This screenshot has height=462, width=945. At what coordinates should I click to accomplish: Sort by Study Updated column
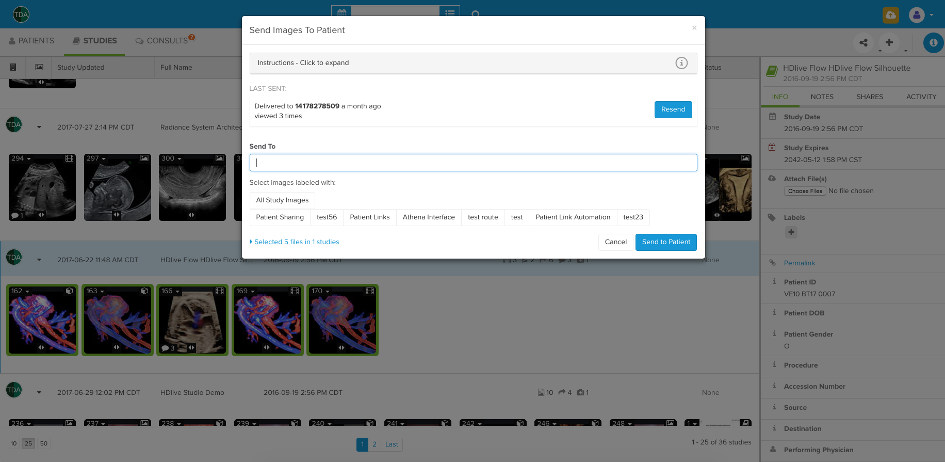pyautogui.click(x=80, y=68)
